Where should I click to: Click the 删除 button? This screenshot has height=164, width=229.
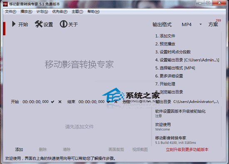point(43,149)
